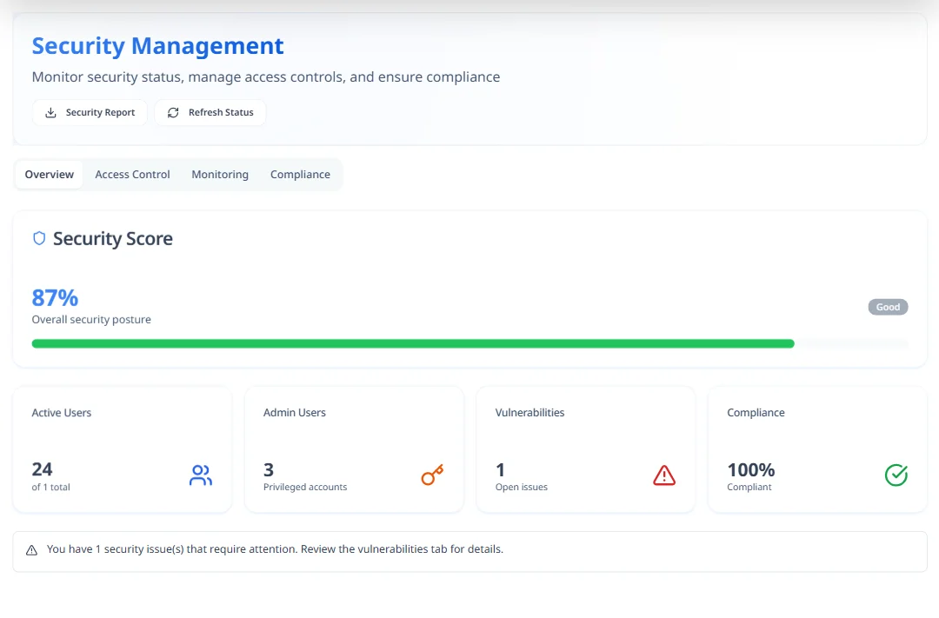Click the Compliance card title

(x=756, y=413)
